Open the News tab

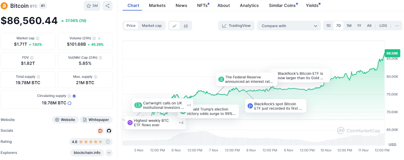pos(181,6)
